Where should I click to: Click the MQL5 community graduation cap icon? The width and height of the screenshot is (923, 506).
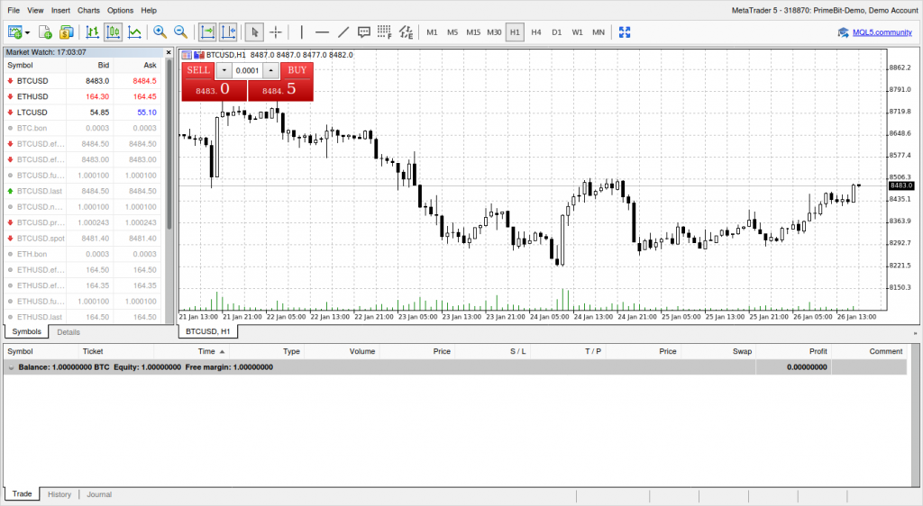click(843, 32)
